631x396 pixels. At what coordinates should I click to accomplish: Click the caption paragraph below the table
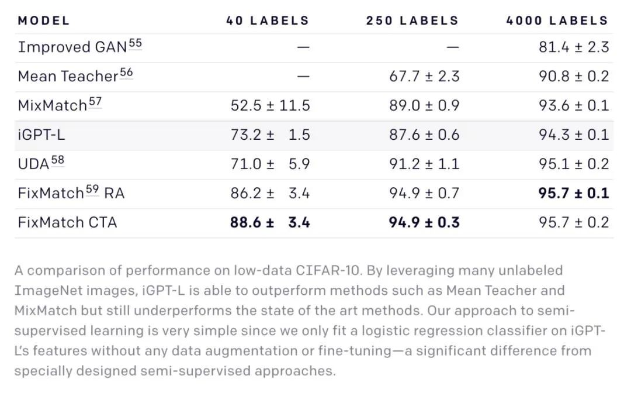(x=310, y=321)
